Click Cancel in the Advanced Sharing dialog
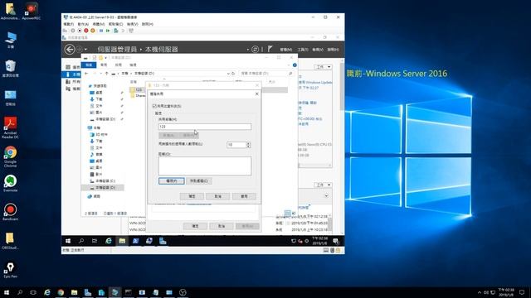 coord(217,196)
